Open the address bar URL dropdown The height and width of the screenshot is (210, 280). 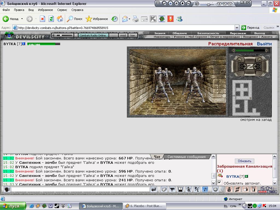[x=237, y=28]
